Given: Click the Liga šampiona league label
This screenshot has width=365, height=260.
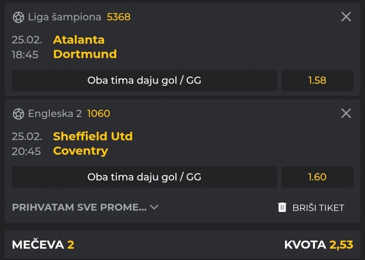Looking at the screenshot, I should [x=65, y=17].
